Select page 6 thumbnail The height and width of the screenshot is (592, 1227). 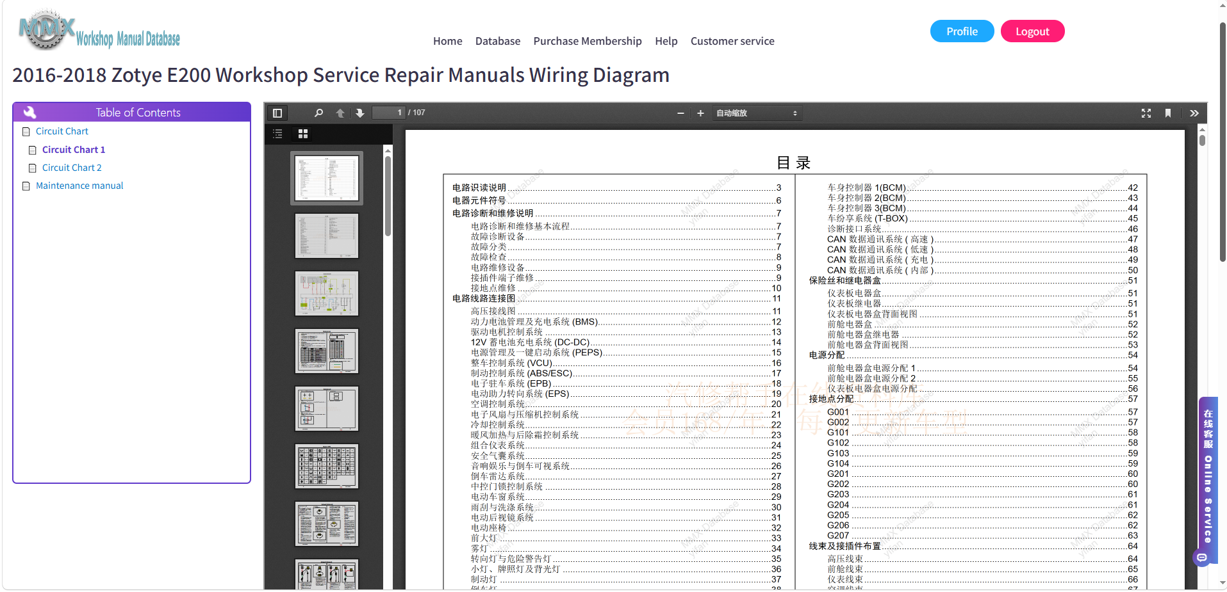click(x=327, y=467)
